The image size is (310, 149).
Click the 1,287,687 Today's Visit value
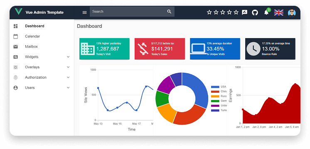pos(108,49)
